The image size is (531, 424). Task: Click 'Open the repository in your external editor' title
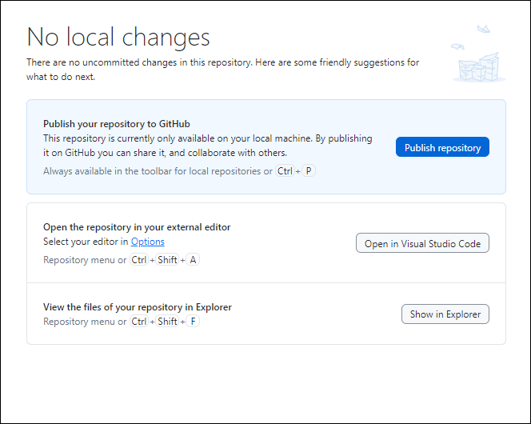[x=137, y=227]
